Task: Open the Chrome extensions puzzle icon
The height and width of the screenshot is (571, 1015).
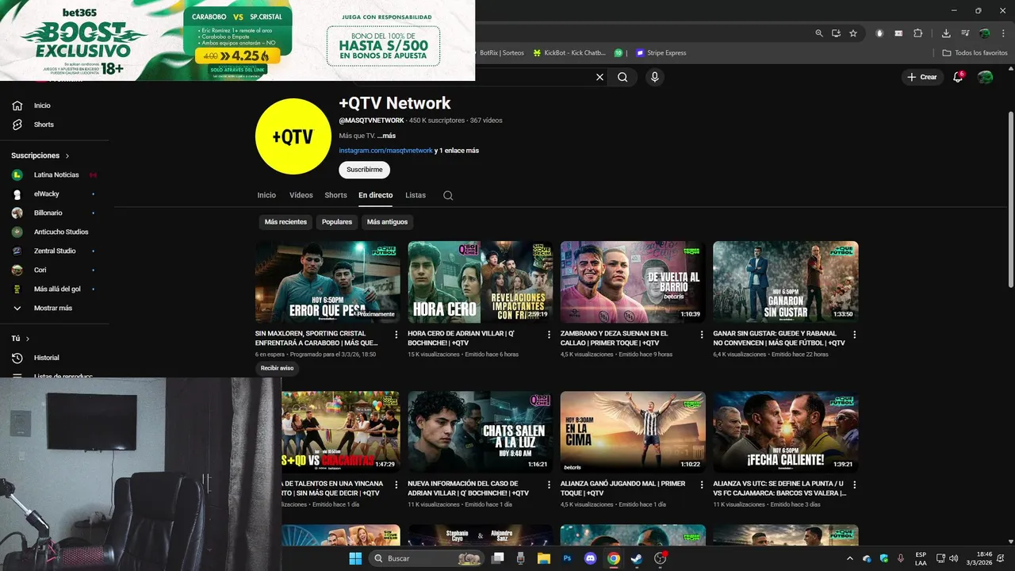Action: 918,33
